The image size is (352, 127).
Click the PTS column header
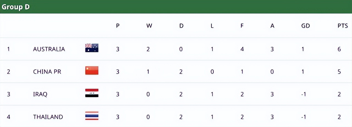click(343, 26)
